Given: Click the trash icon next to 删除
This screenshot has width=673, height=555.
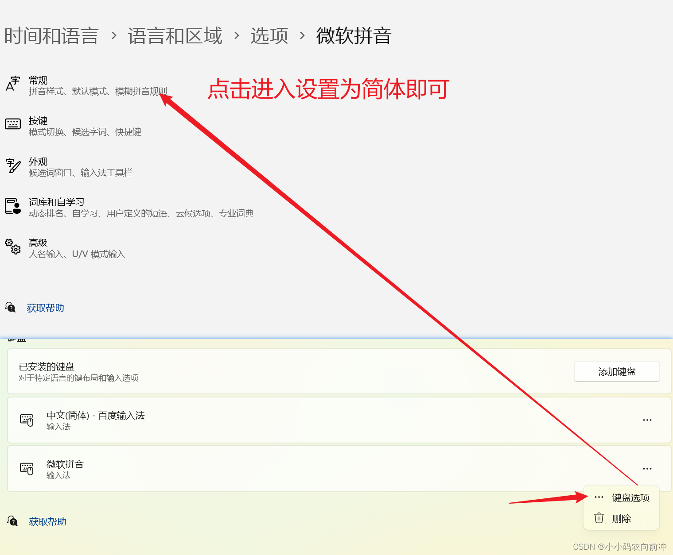Looking at the screenshot, I should point(599,518).
